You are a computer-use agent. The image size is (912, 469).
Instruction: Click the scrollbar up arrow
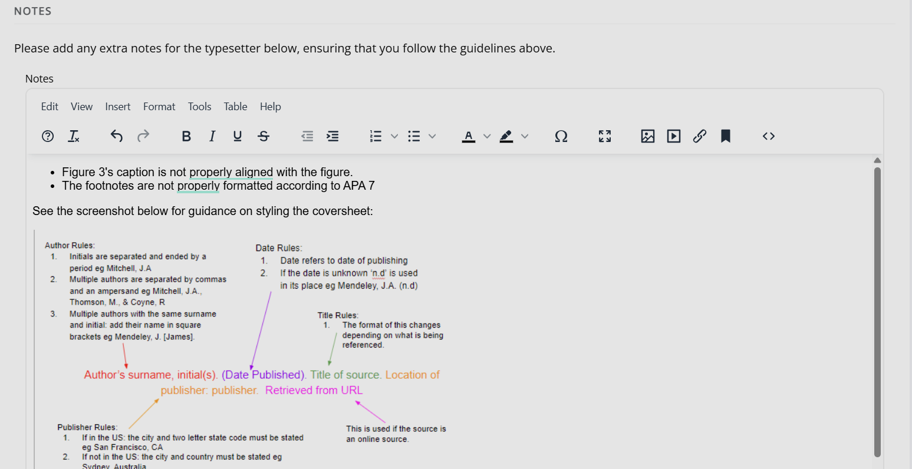click(877, 160)
